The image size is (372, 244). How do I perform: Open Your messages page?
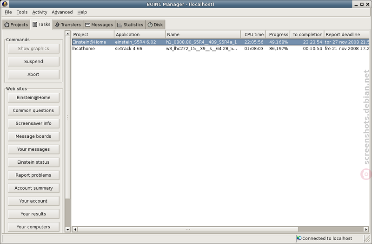[33, 149]
